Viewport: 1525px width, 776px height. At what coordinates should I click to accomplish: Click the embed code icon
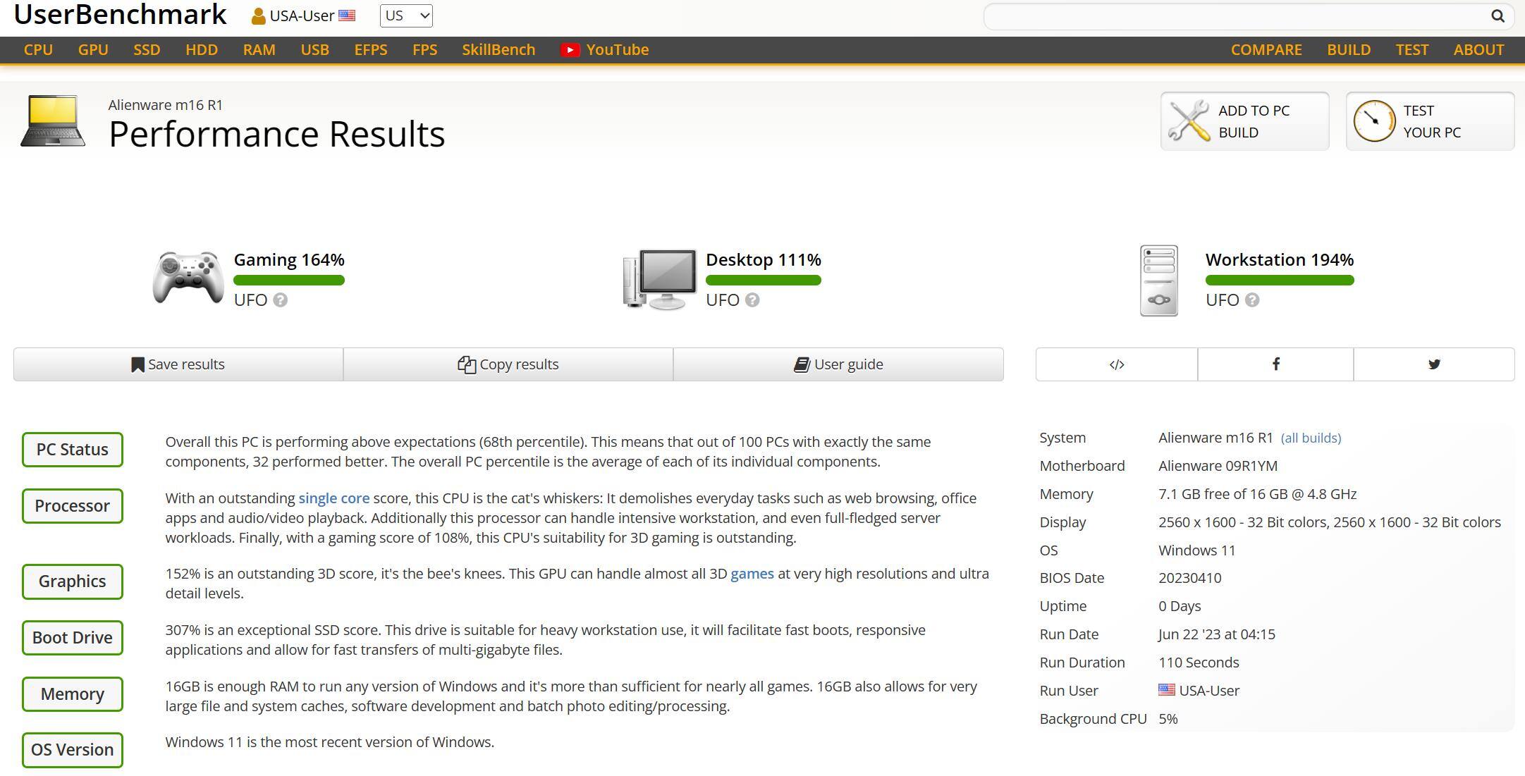1116,364
